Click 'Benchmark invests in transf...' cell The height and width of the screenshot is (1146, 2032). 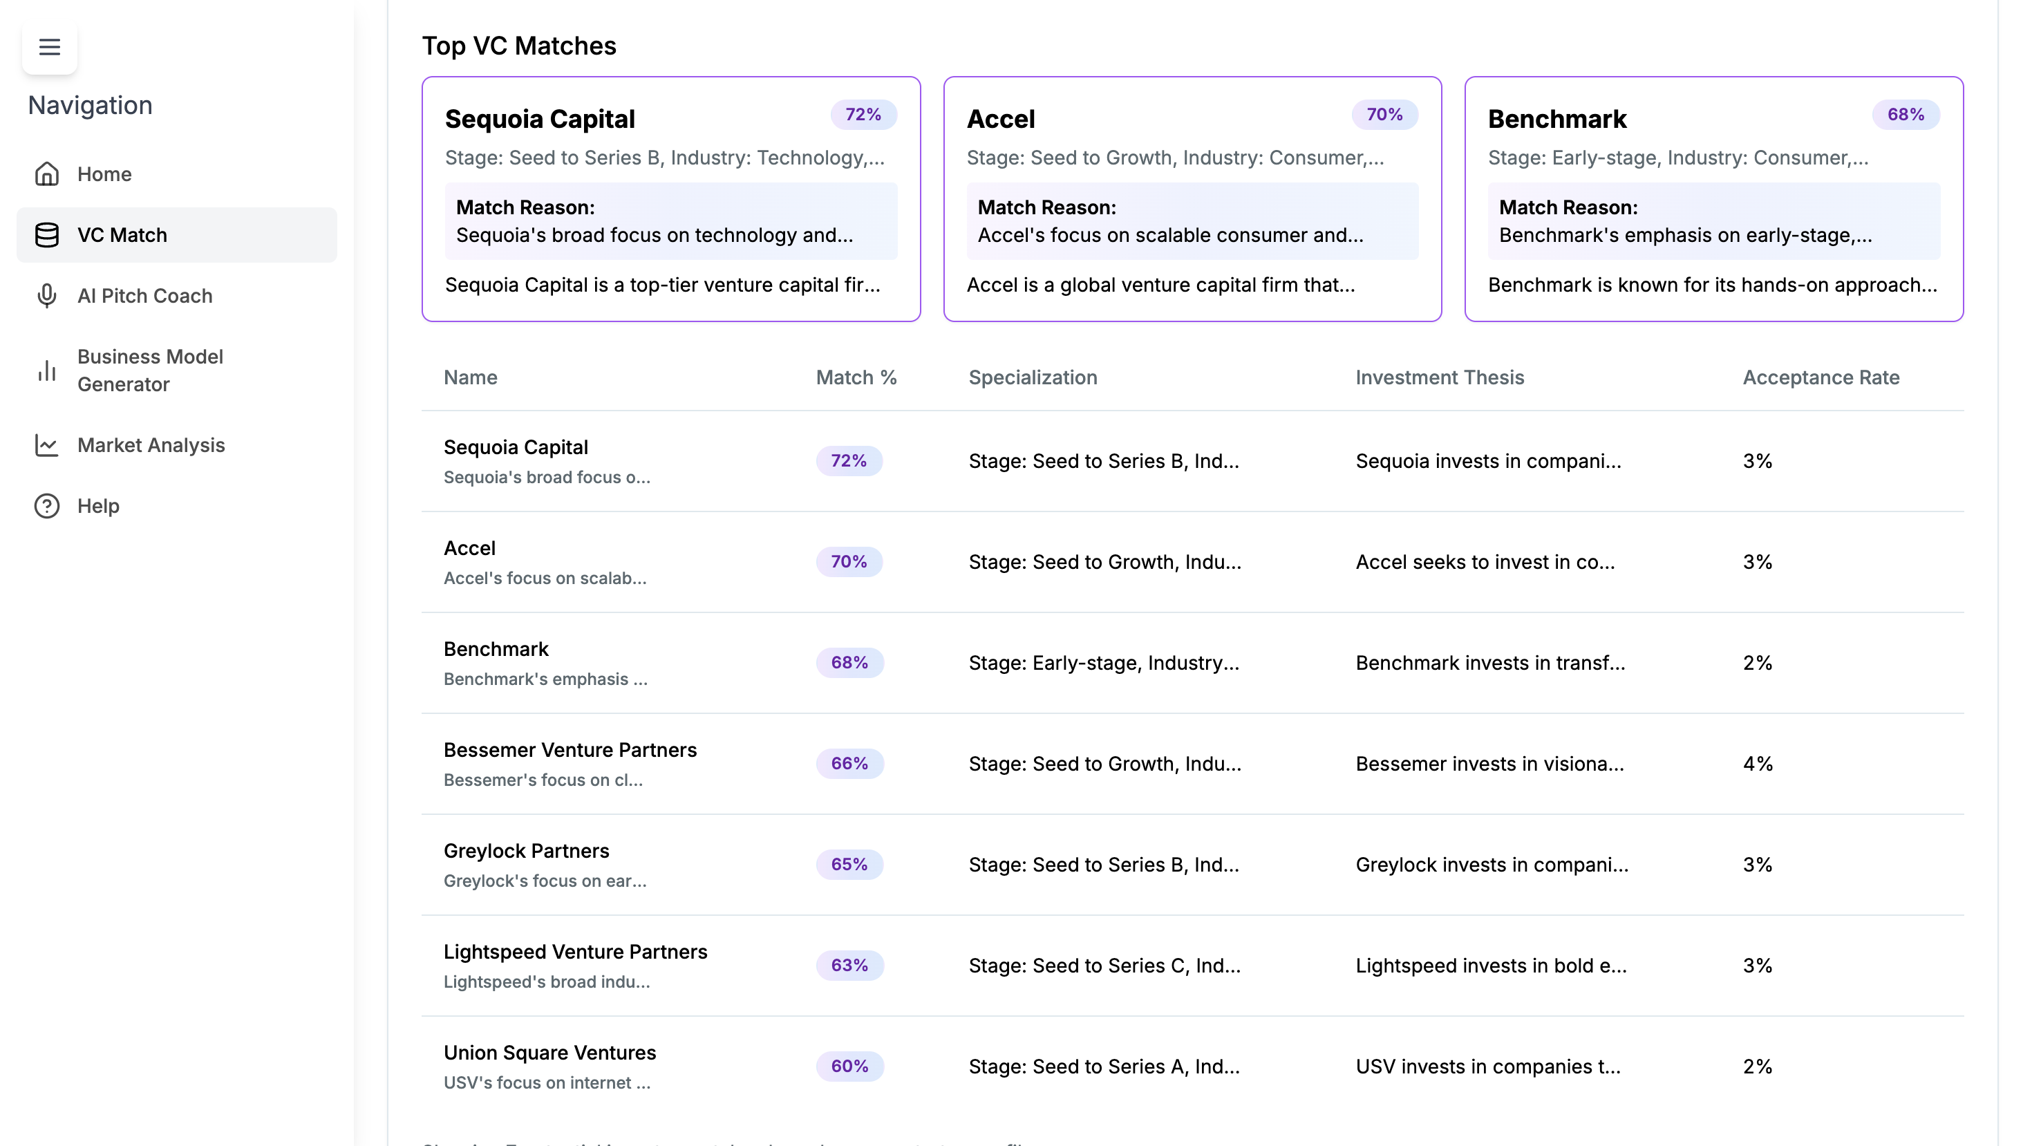pyautogui.click(x=1490, y=663)
